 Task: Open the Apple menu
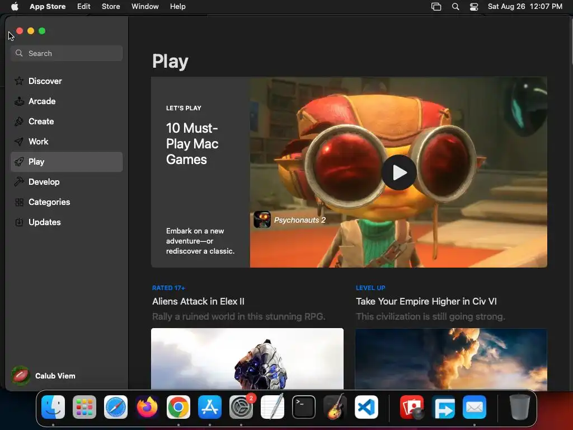15,7
